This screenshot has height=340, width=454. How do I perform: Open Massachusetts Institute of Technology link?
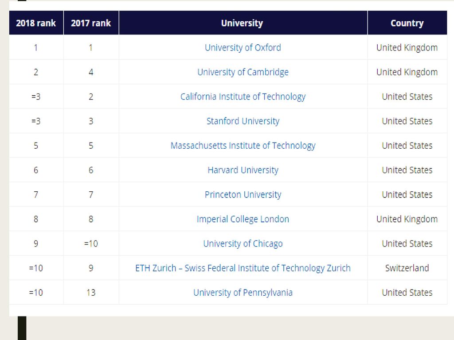[x=243, y=145]
